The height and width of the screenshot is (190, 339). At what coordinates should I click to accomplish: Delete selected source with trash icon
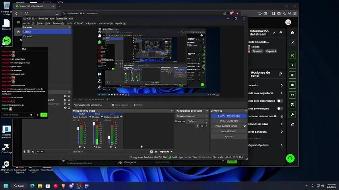28,152
